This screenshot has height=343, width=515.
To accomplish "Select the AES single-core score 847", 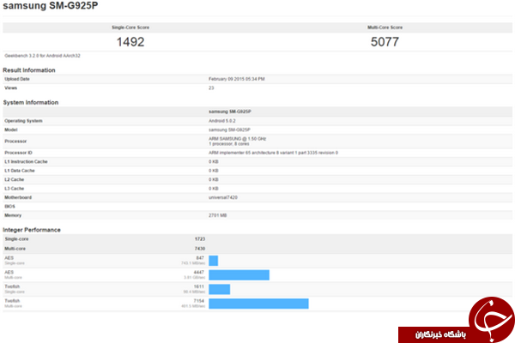I will click(x=200, y=258).
